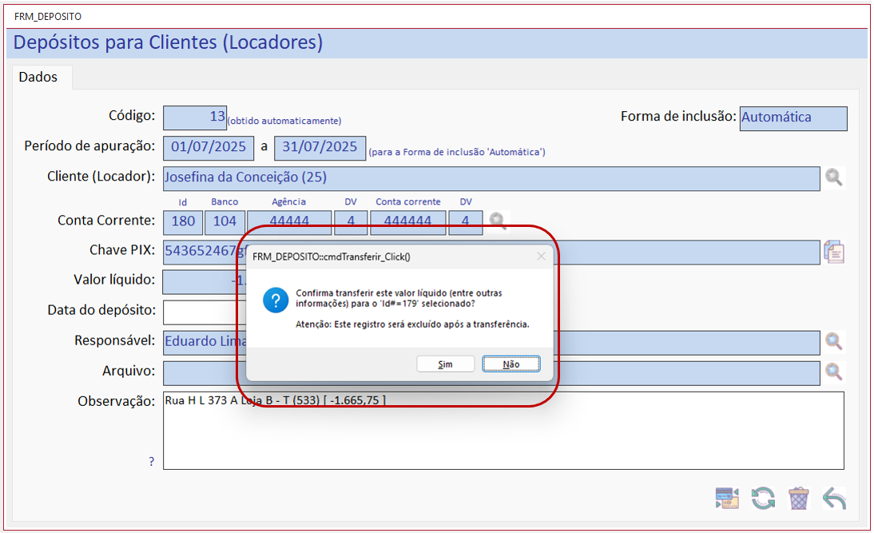Click the Agência DV field
Image resolution: width=874 pixels, height=533 pixels.
coord(351,222)
